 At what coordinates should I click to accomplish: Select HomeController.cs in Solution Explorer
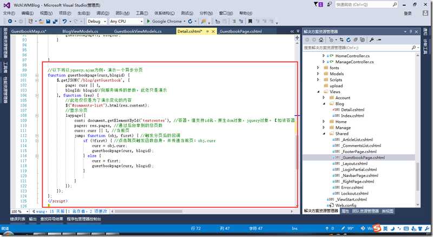(352, 56)
